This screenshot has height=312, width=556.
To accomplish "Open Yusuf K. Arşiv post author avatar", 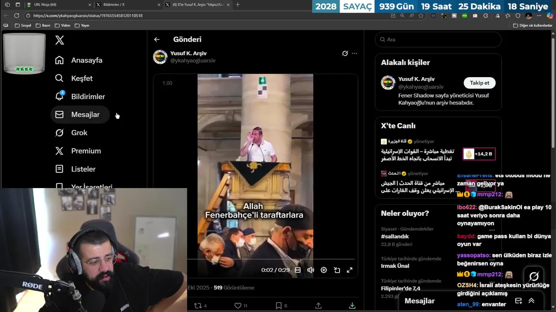I will tap(160, 57).
